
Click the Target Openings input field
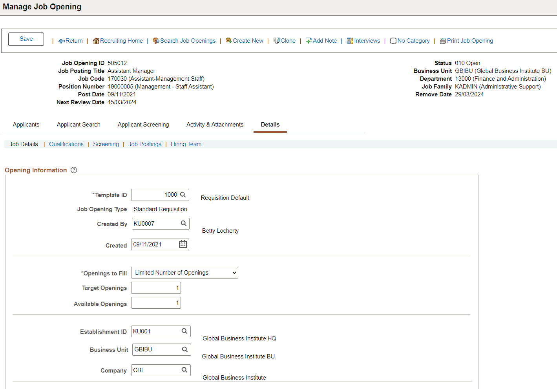tap(156, 288)
